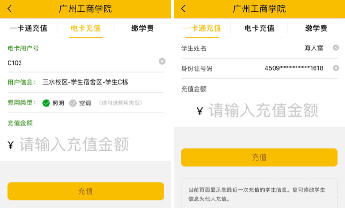Switch to 缴学费 tab on right screen
The image size is (345, 208).
pyautogui.click(x=316, y=28)
